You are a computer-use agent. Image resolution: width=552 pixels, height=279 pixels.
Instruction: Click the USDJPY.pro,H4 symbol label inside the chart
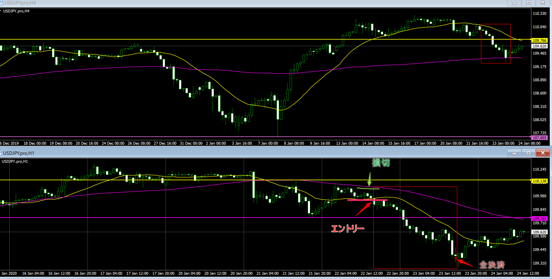pyautogui.click(x=16, y=11)
